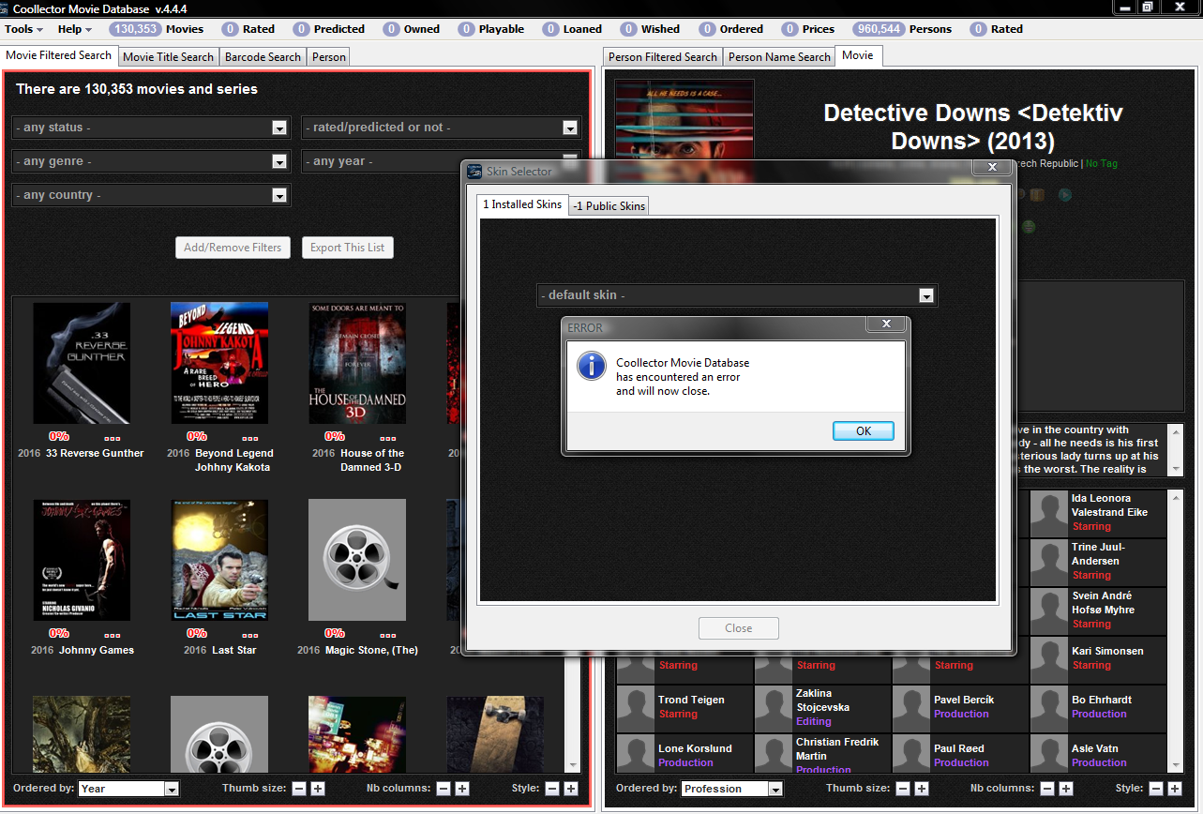The width and height of the screenshot is (1203, 814).
Task: Decrease Thumb size in the persons panel
Action: tap(903, 789)
